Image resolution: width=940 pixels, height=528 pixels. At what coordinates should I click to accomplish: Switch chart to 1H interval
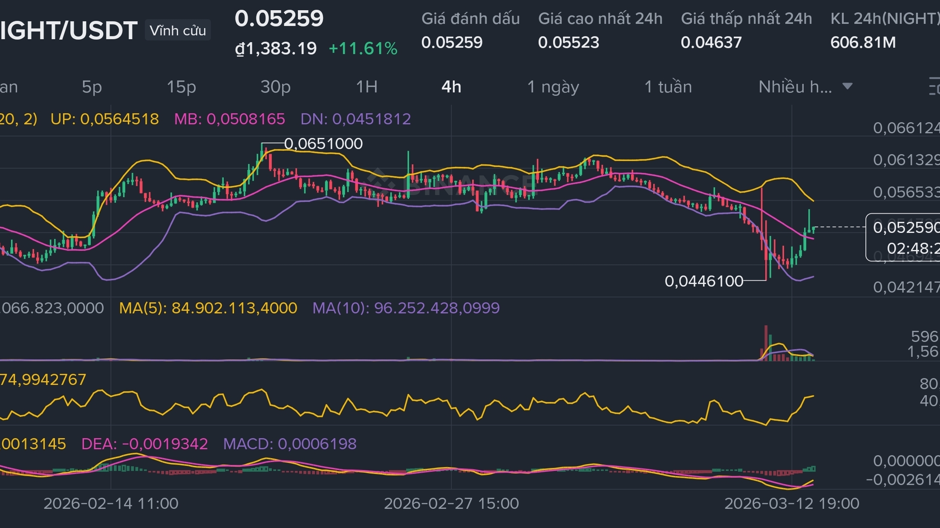(x=366, y=87)
